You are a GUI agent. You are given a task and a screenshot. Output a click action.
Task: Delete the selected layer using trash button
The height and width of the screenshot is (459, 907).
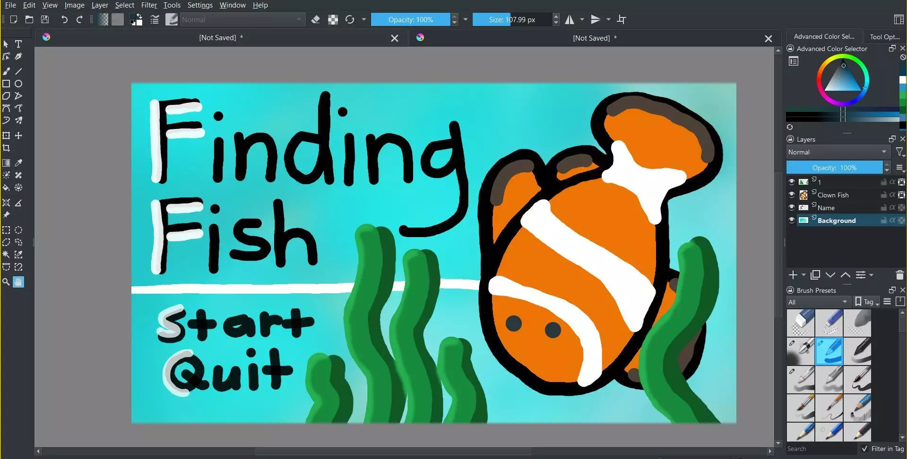899,275
